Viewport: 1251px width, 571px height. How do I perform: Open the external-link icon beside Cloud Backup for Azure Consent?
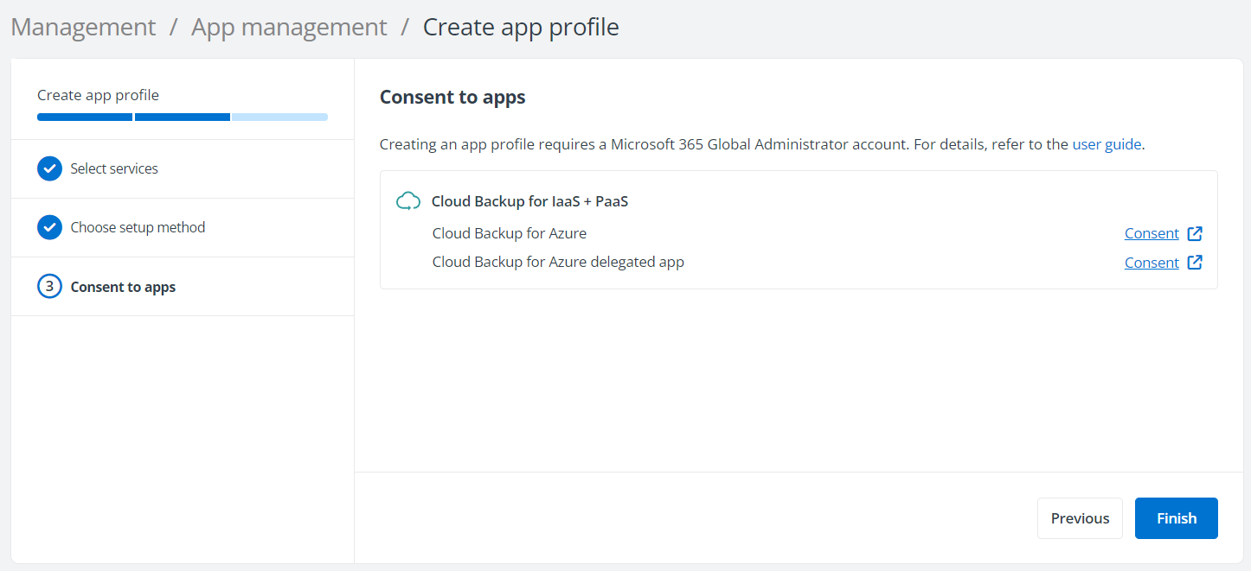coord(1195,232)
